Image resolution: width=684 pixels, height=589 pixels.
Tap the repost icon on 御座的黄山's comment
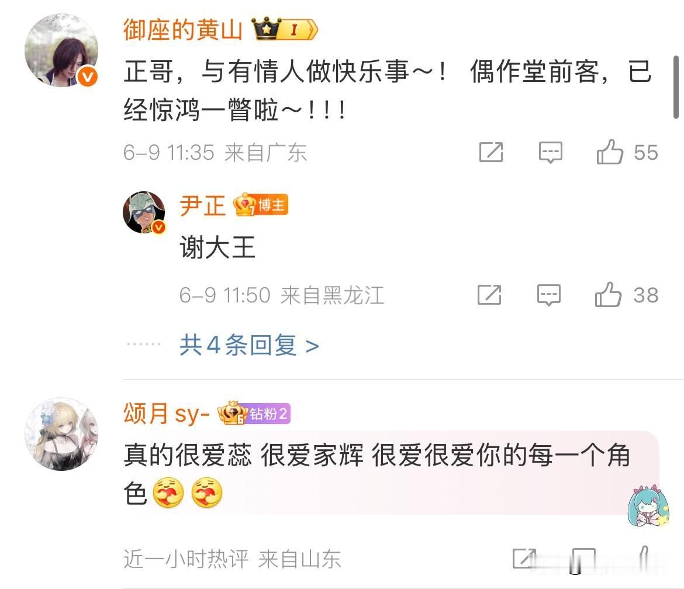tap(491, 152)
